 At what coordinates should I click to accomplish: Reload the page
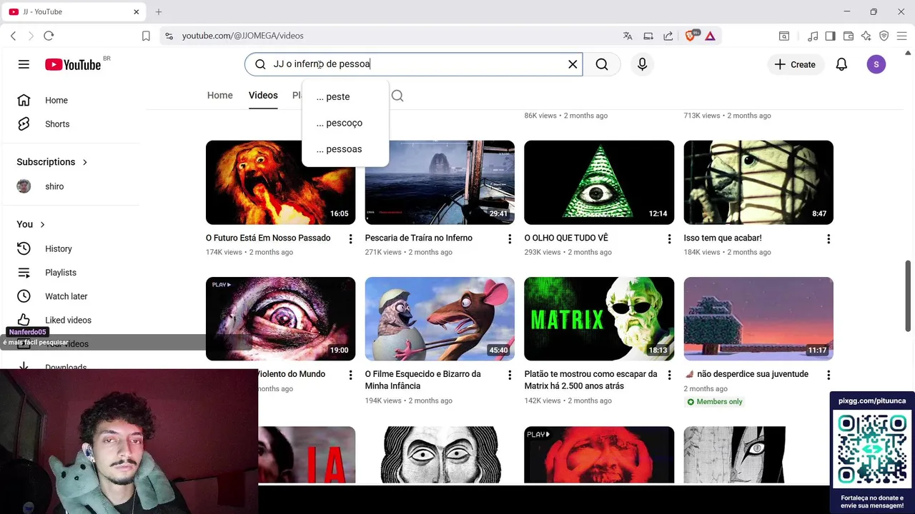tap(49, 36)
